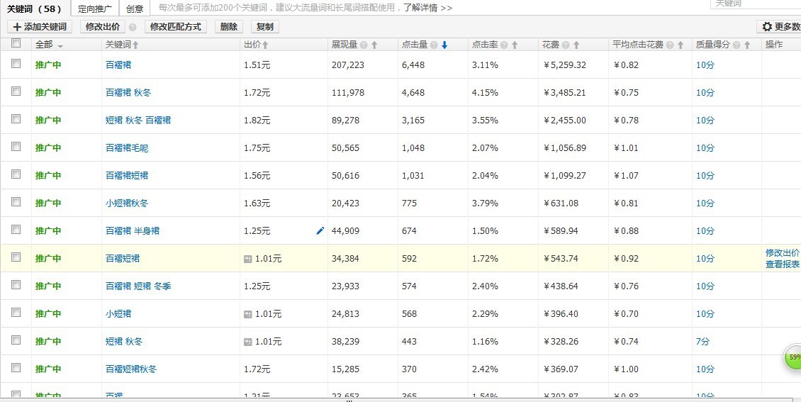This screenshot has width=801, height=402.
Task: Sort by 平均点击花费 arrow icon
Action: pos(680,45)
